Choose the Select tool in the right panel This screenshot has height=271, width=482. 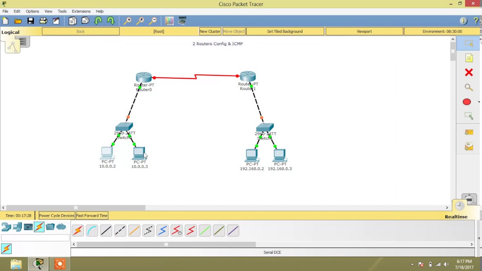(469, 43)
